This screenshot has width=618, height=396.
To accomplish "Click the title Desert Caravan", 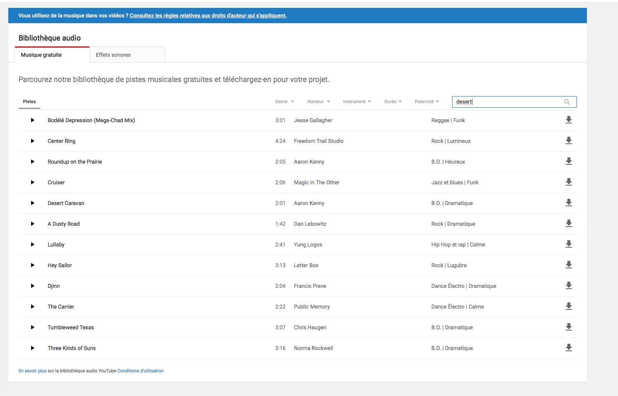I will pyautogui.click(x=66, y=203).
